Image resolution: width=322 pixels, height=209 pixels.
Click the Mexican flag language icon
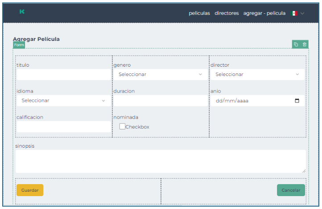(x=294, y=13)
